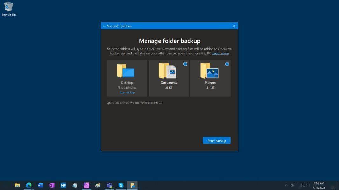Open the Recycle Bin desktop icon
Screen dimensions: 339x190
[9, 9]
